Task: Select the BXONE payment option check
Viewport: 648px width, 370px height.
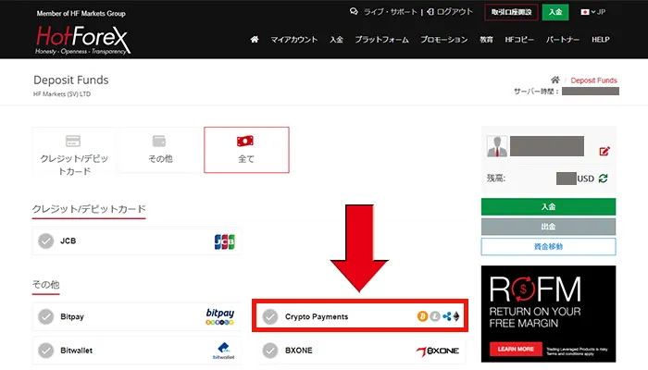Action: [x=270, y=351]
